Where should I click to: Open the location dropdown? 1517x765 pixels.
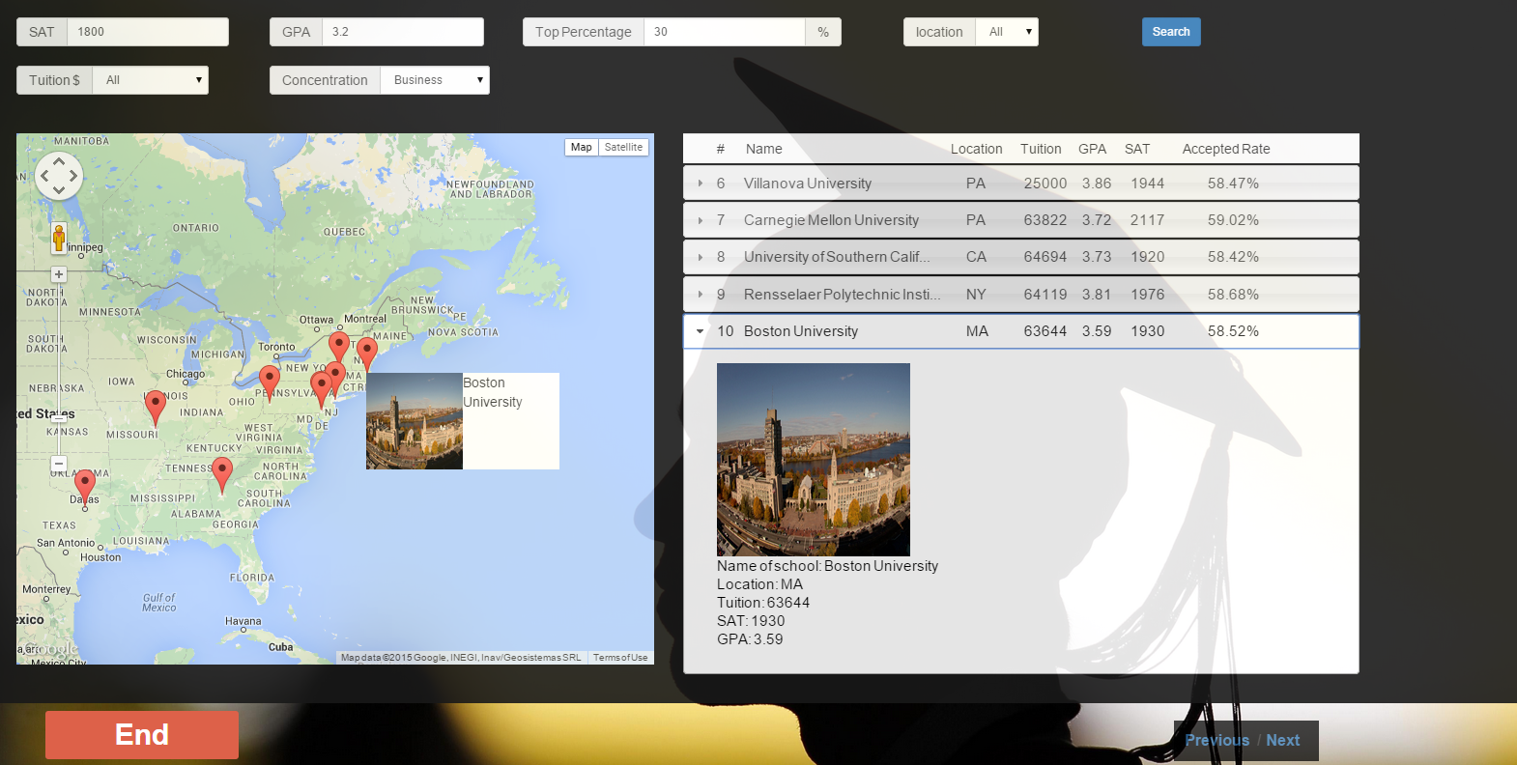pos(1007,32)
